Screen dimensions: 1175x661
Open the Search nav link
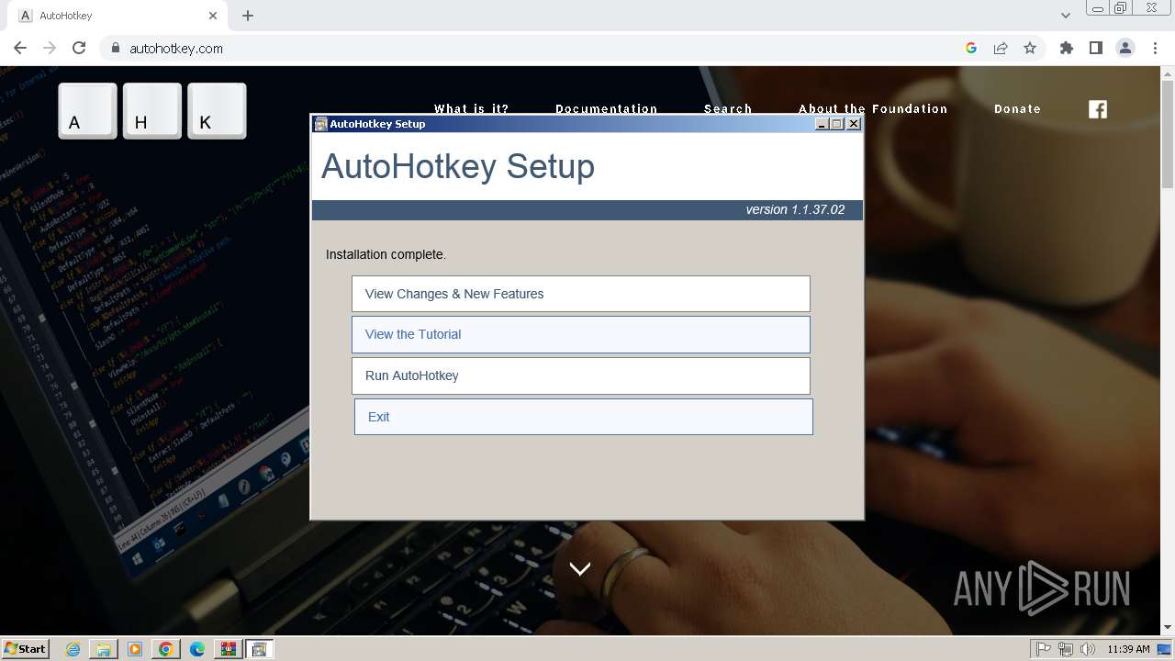tap(728, 108)
